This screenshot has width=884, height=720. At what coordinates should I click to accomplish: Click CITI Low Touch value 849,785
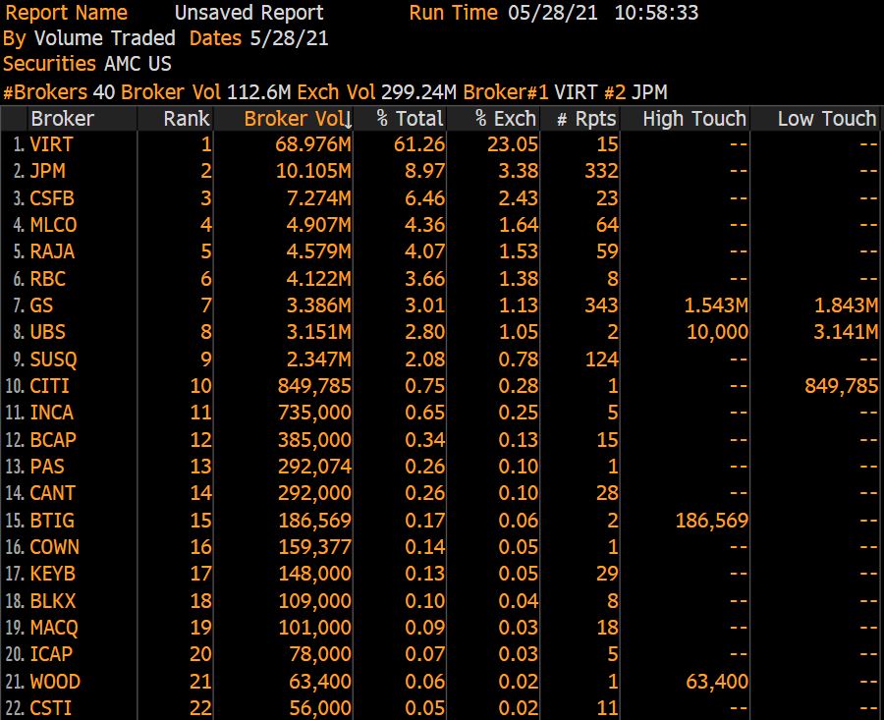(x=842, y=386)
